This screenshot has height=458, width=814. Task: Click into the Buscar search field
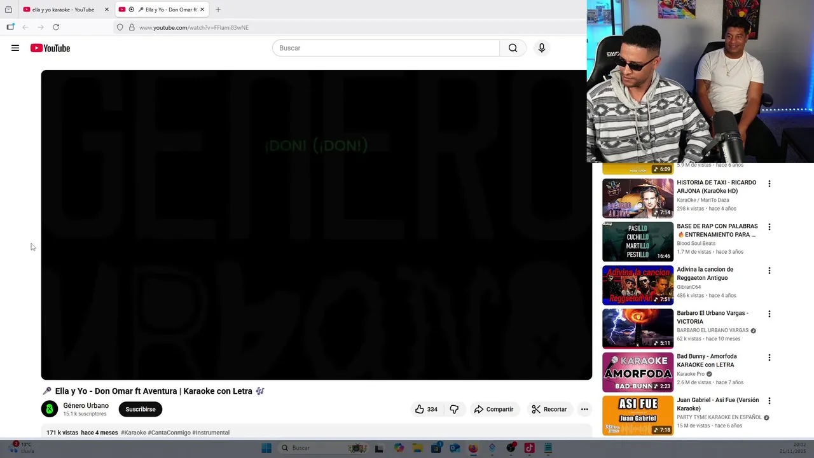[x=386, y=48]
